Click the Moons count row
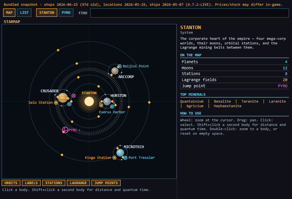 (x=234, y=68)
